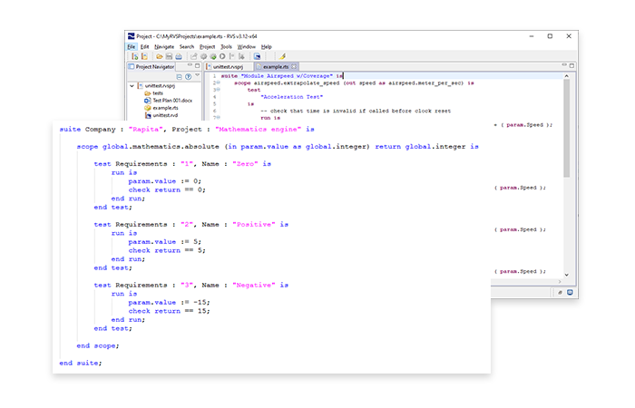This screenshot has width=635, height=408.
Task: Click the export/share toolbar icon
Action: [x=193, y=56]
